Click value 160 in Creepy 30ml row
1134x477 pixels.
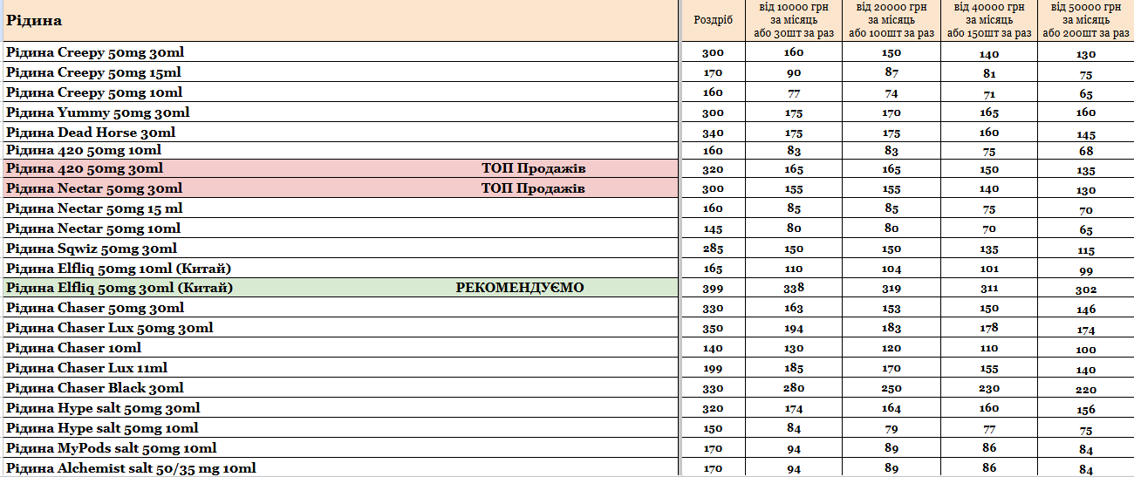point(794,52)
